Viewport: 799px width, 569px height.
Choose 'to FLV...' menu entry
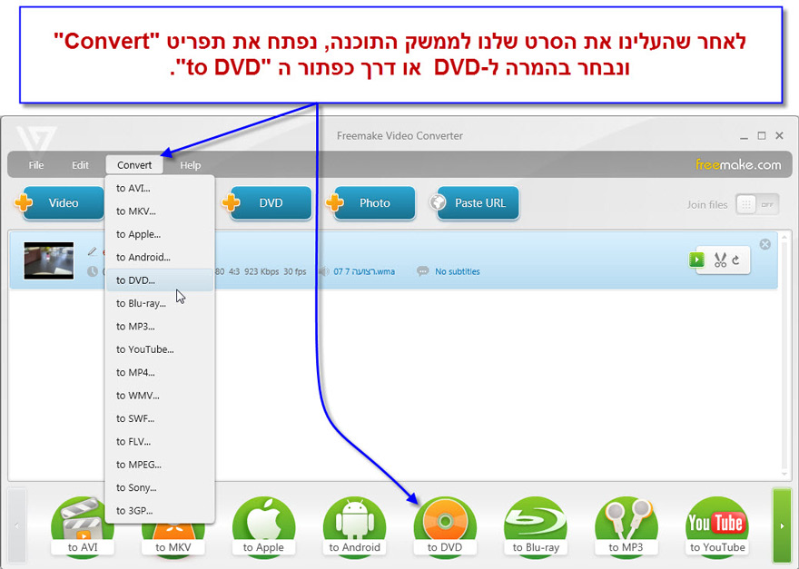click(x=160, y=442)
